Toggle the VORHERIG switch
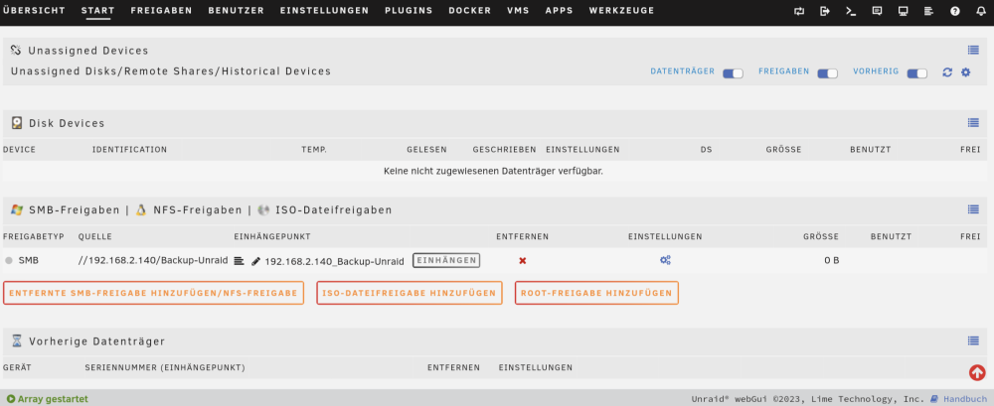994x406 pixels. [916, 73]
